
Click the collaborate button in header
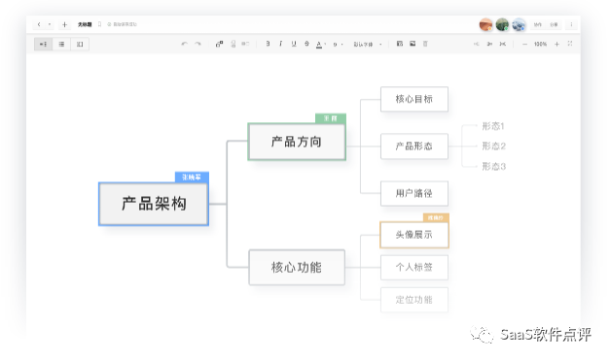[x=538, y=24]
